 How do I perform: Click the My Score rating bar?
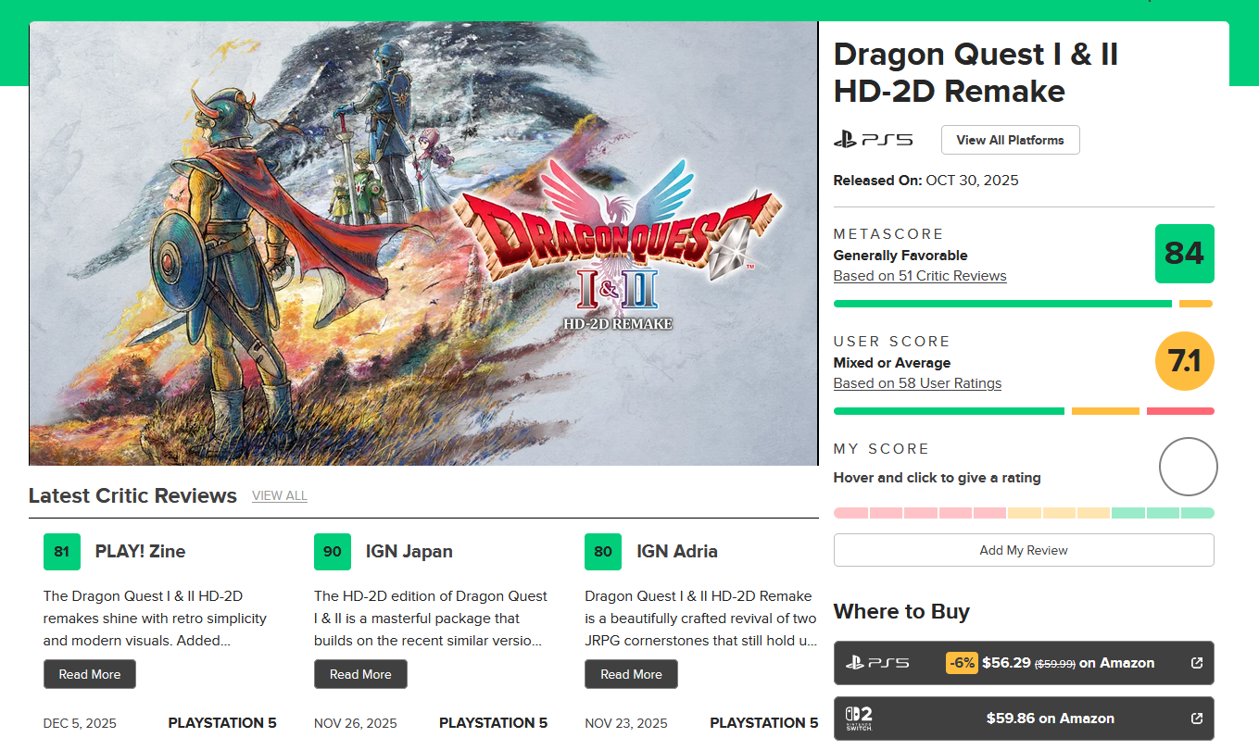click(x=1024, y=513)
